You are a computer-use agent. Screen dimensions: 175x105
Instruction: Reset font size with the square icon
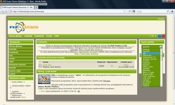click(153, 36)
